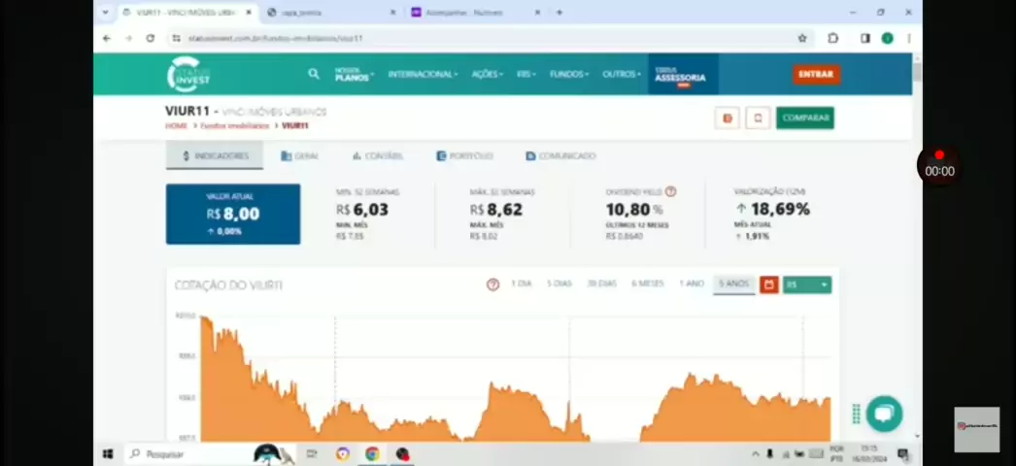Click the red calendar date-range icon

click(x=768, y=284)
